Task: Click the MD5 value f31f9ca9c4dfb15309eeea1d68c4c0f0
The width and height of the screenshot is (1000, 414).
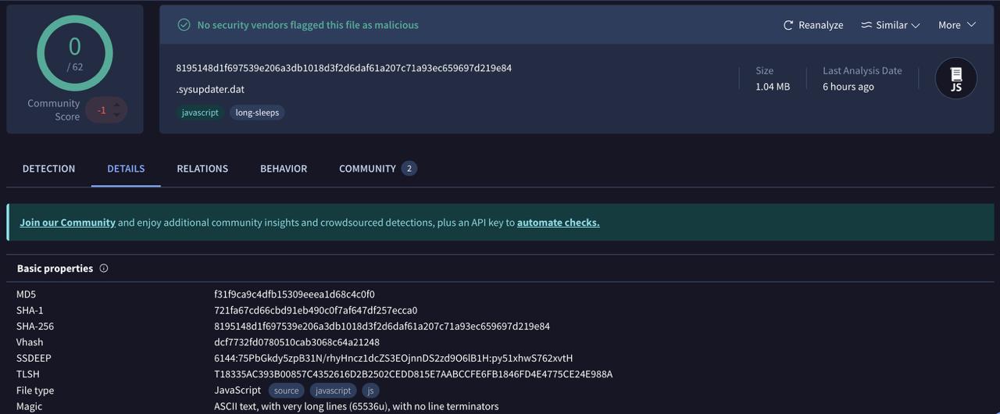Action: pos(295,294)
